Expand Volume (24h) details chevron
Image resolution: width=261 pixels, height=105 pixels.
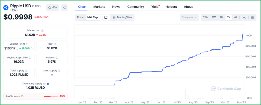[32, 48]
